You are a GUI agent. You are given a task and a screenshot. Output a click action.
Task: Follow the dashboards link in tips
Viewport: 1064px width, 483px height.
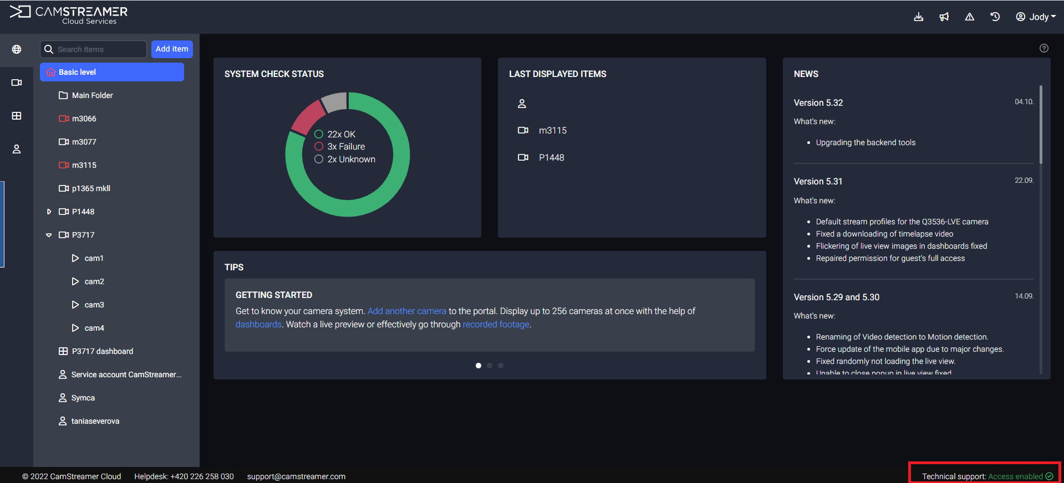[258, 325]
